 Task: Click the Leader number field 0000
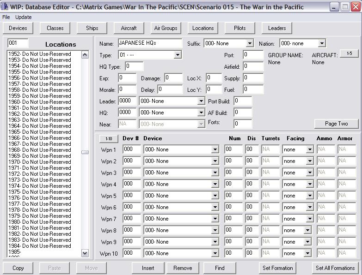[x=127, y=101]
